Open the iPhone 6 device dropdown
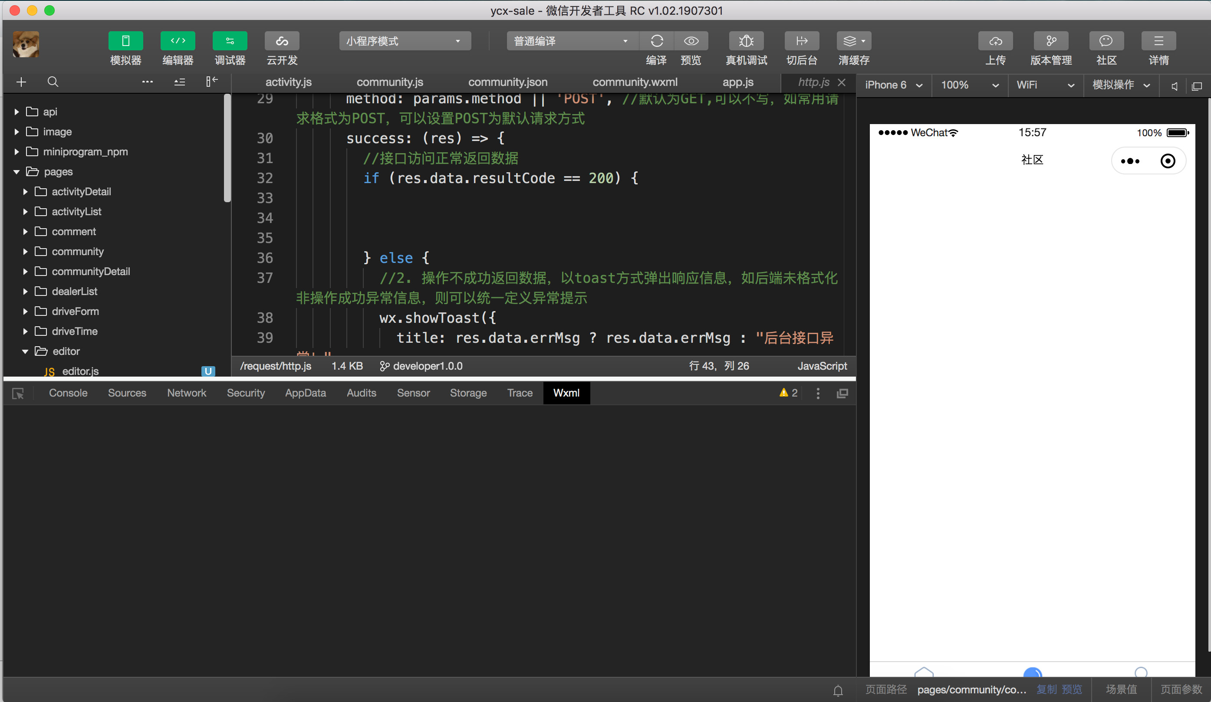 (x=893, y=85)
